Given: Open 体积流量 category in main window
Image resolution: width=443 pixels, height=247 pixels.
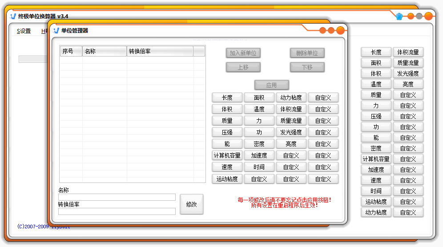Looking at the screenshot, I should point(408,52).
